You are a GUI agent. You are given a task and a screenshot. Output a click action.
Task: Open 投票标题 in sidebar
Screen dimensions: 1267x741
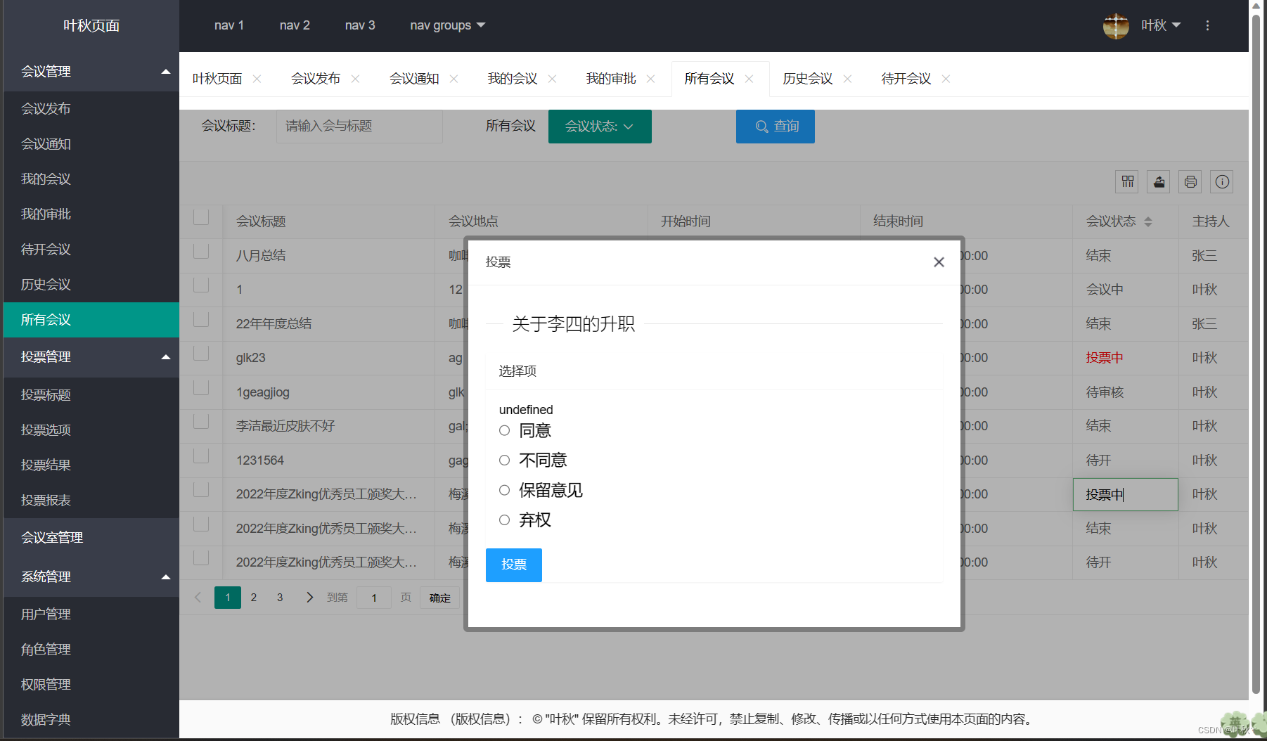pyautogui.click(x=91, y=395)
